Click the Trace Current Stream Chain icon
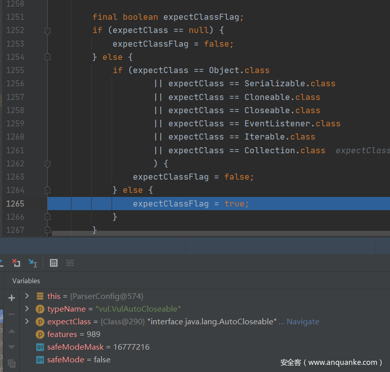This screenshot has width=390, height=372. 70,263
